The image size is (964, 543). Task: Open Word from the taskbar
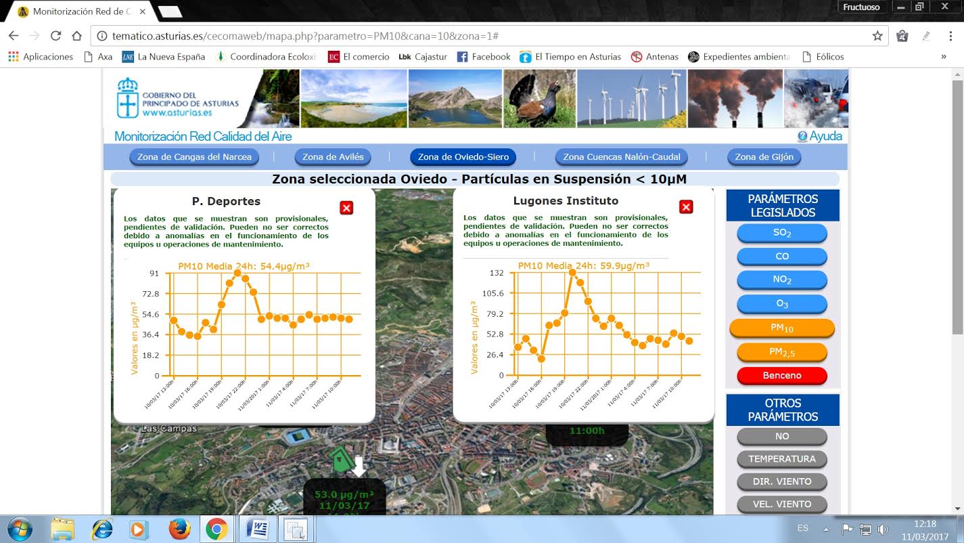pyautogui.click(x=257, y=528)
